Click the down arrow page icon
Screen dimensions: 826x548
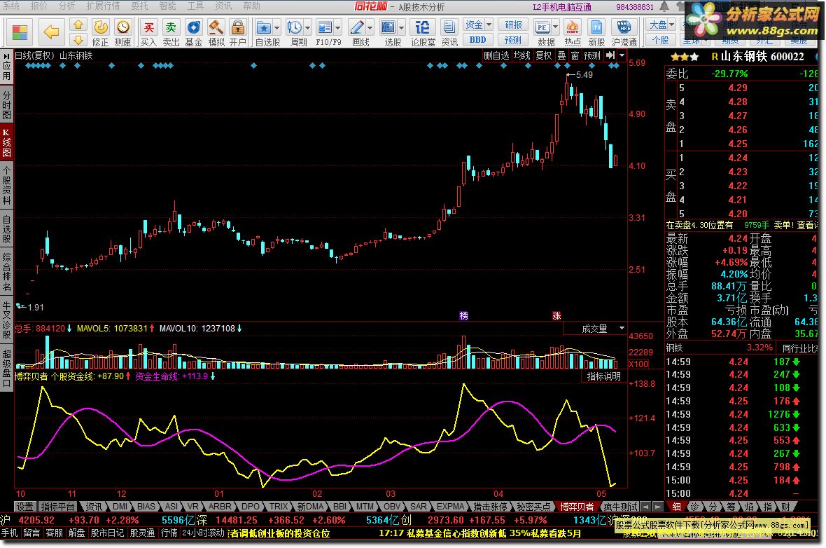(78, 40)
